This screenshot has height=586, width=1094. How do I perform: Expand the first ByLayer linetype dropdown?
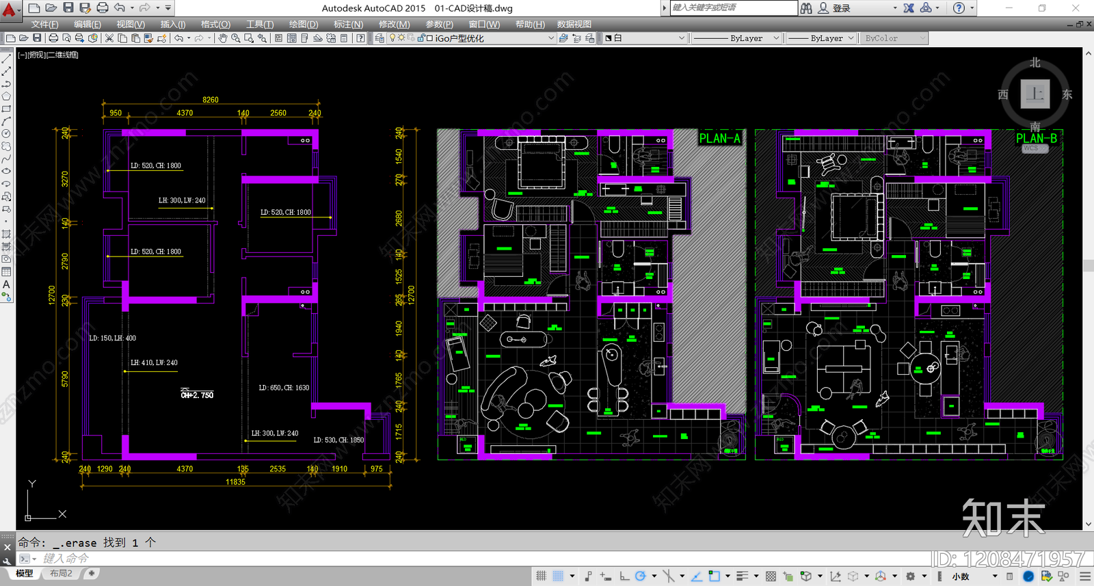pyautogui.click(x=776, y=38)
